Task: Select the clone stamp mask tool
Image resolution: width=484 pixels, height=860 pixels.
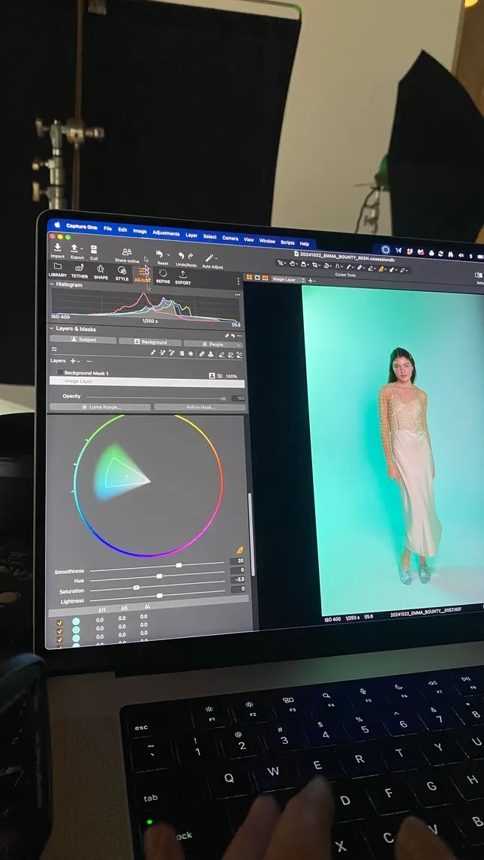Action: click(x=211, y=355)
